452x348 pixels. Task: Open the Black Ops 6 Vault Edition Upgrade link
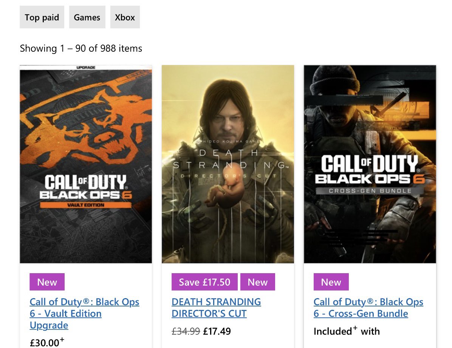[84, 313]
